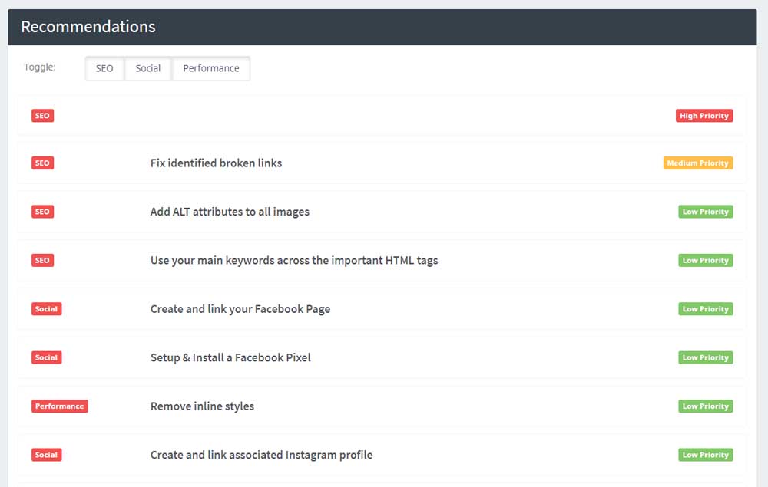Click "Create and link associated Instagram profile" text

pyautogui.click(x=262, y=455)
